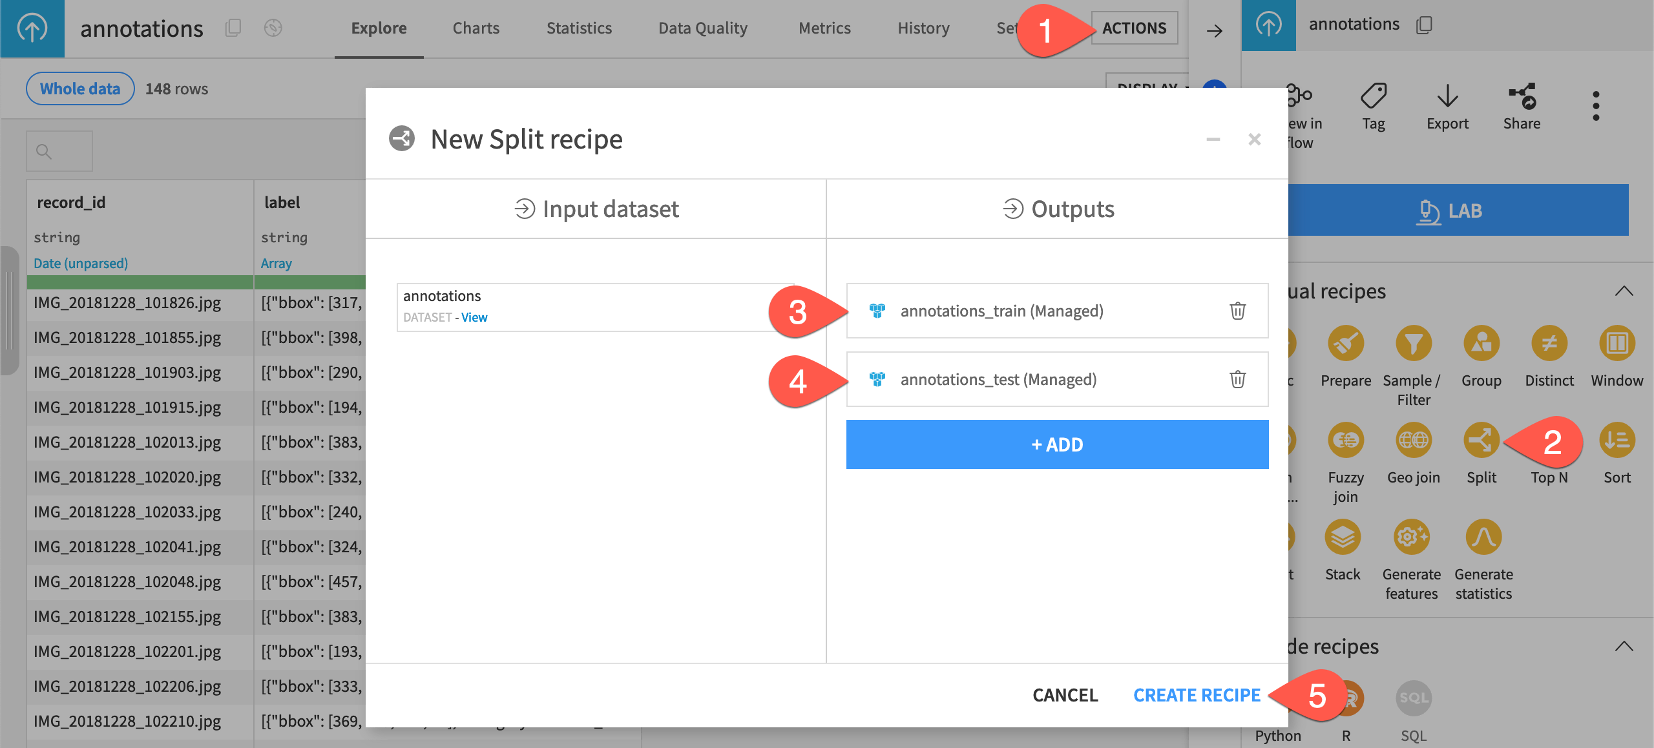Open the History tab
This screenshot has width=1654, height=748.
click(923, 28)
